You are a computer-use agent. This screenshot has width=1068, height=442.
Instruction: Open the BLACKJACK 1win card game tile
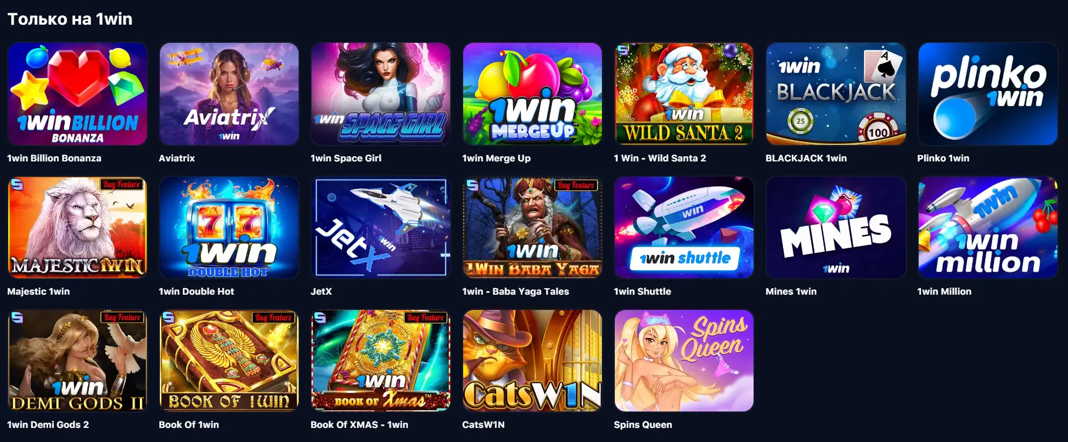point(835,94)
